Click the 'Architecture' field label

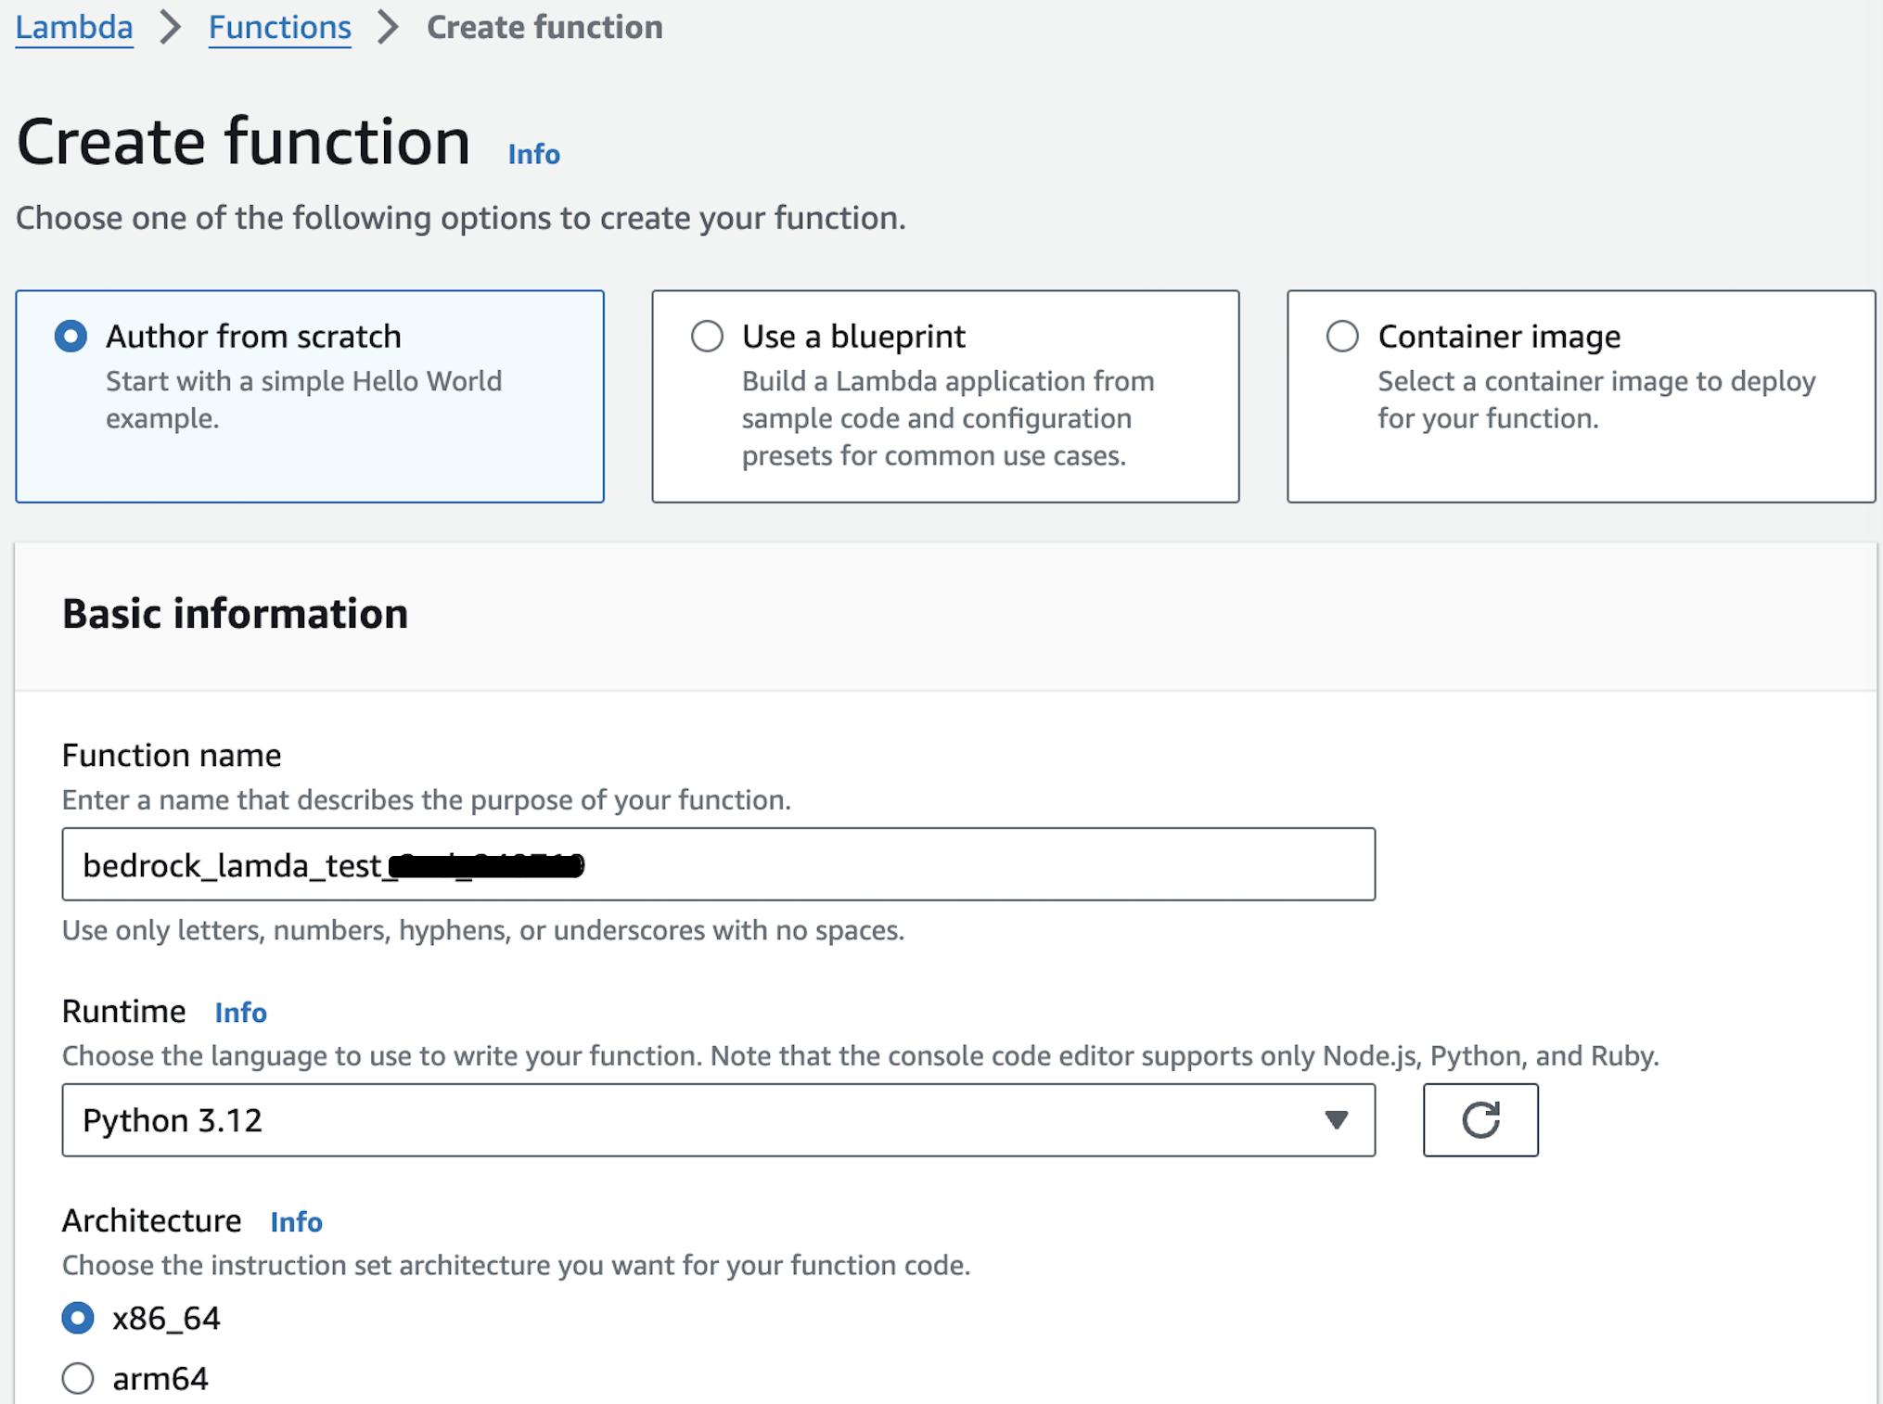click(x=152, y=1220)
